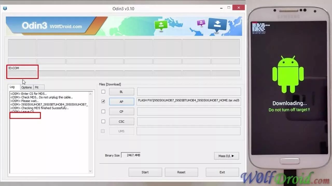
Task: Click the CSC file button
Action: click(x=121, y=121)
